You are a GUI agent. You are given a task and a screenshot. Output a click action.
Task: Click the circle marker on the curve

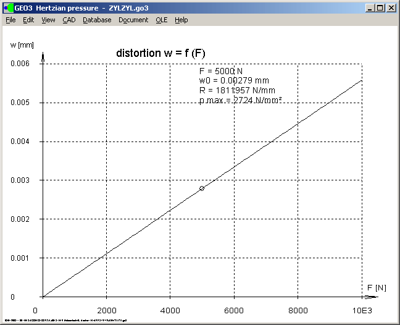[202, 188]
